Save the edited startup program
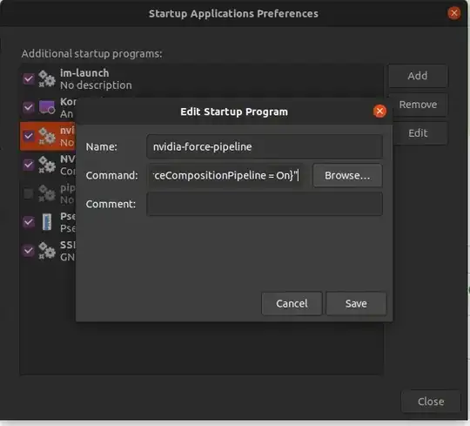Image resolution: width=470 pixels, height=426 pixels. (356, 303)
